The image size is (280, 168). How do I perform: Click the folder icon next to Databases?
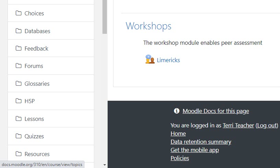tap(19, 31)
